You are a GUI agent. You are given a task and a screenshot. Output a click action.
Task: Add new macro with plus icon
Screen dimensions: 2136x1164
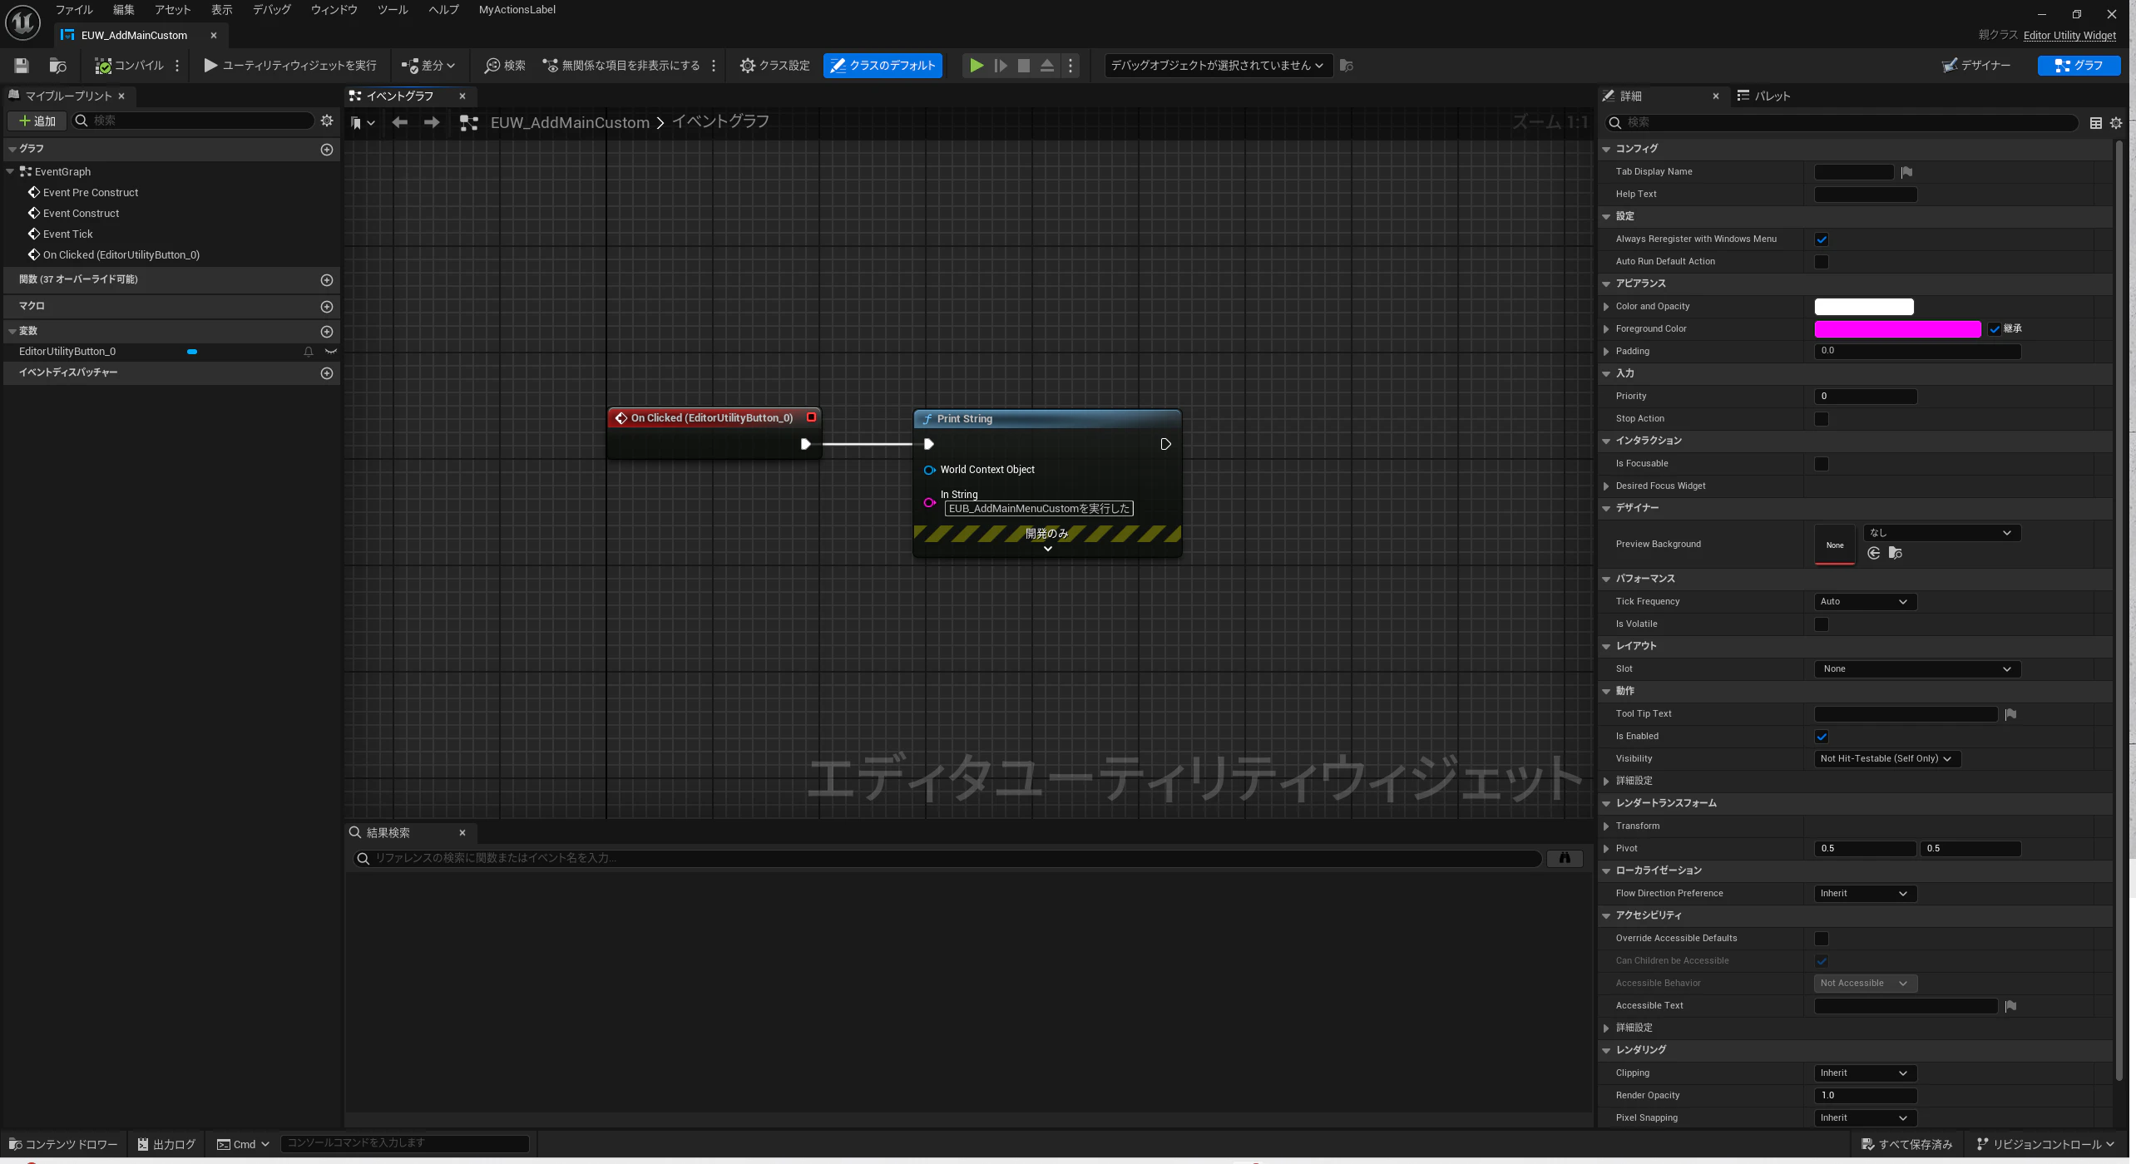pyautogui.click(x=327, y=307)
